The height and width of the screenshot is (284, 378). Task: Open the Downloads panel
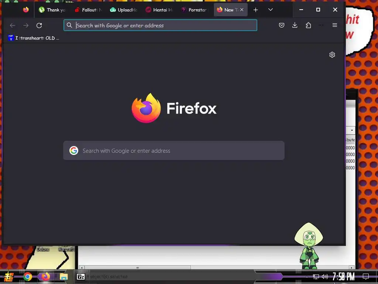pos(295,25)
